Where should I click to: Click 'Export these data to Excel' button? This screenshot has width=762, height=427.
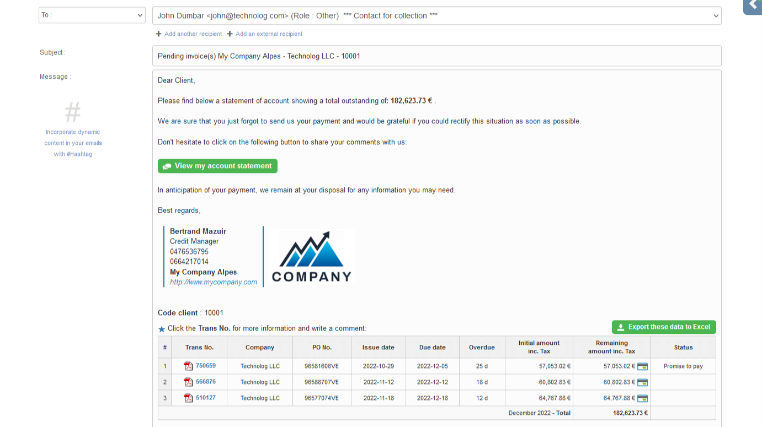pos(664,327)
